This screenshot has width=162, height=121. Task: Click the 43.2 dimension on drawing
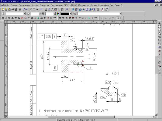(72, 80)
